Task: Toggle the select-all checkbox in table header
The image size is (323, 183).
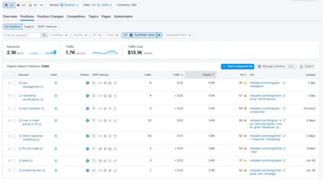Action: (x=14, y=75)
